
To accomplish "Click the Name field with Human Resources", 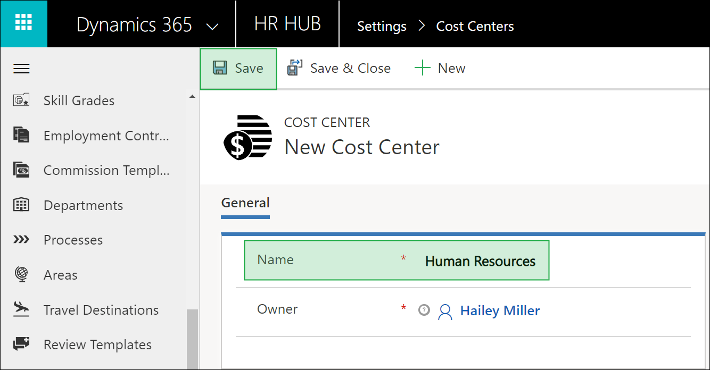I will point(397,260).
